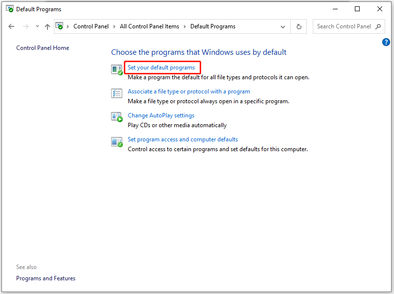Open Set your default programs link
Screen dimensions: 394x294
tap(162, 68)
